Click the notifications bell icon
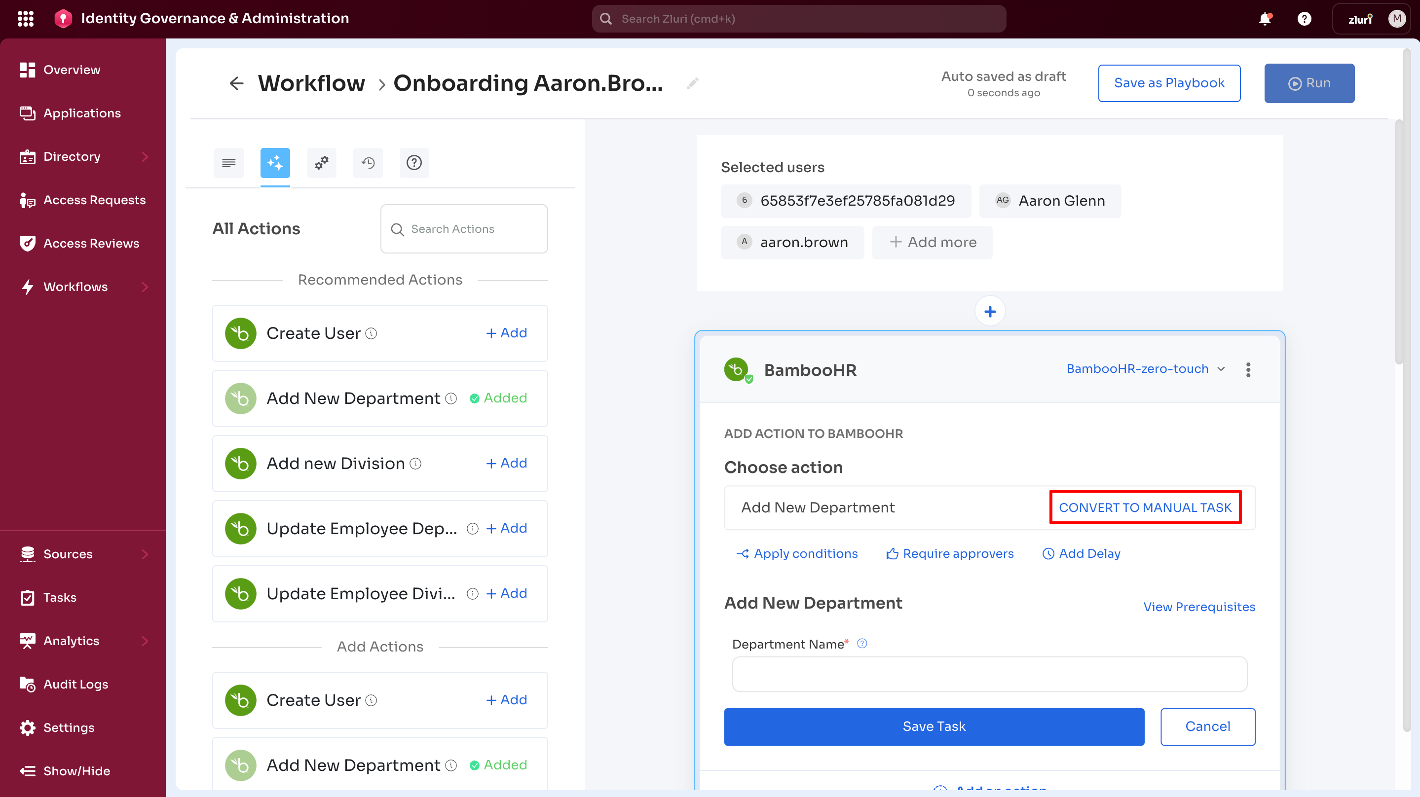Image resolution: width=1420 pixels, height=797 pixels. [1265, 19]
